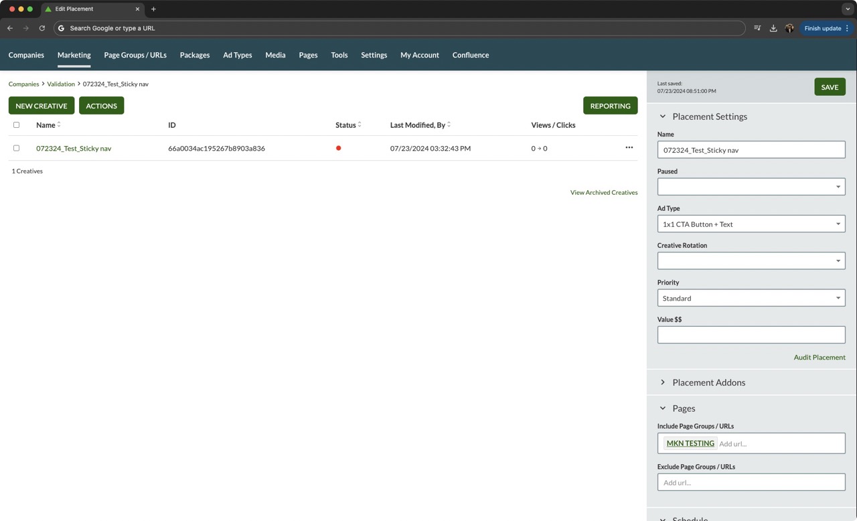
Task: Collapse the Pages section
Action: (x=663, y=408)
